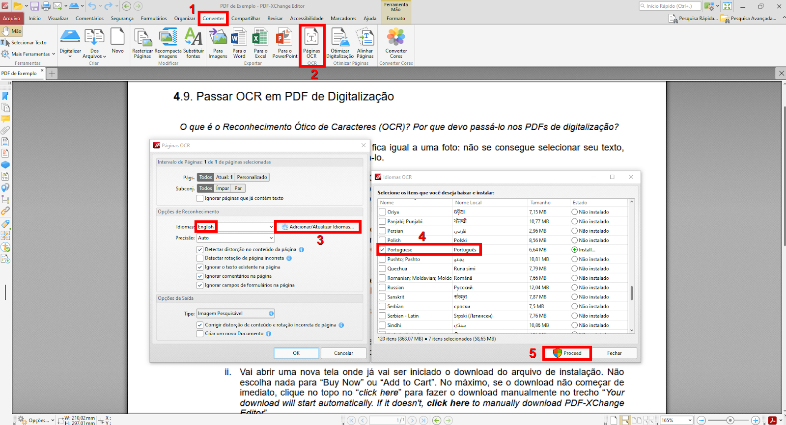This screenshot has width=786, height=425.
Task: Switch to the Organizar ribbon tab
Action: coord(185,18)
